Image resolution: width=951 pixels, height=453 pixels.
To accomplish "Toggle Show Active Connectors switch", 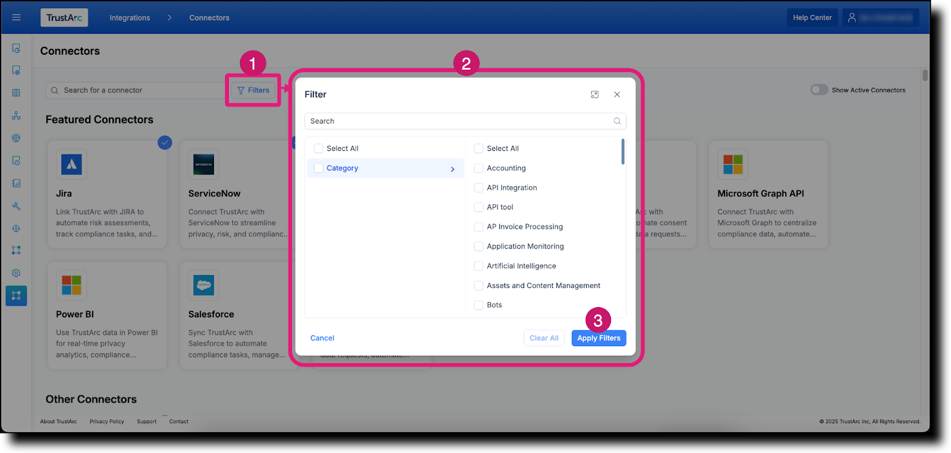I will tap(819, 90).
